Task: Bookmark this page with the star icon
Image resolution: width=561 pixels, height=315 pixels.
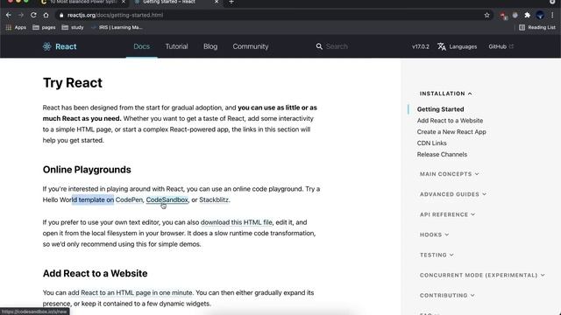Action: (x=486, y=15)
